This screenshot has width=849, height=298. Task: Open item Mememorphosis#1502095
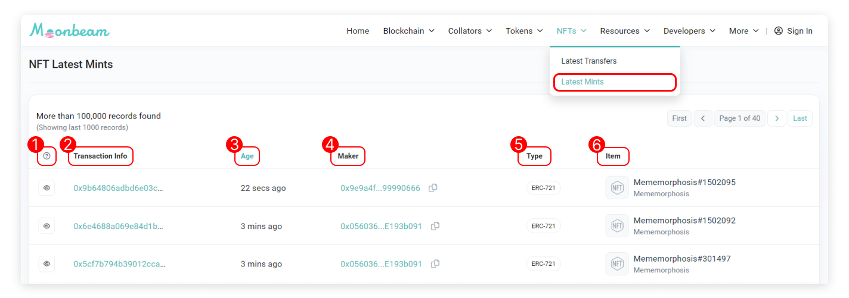pos(684,183)
